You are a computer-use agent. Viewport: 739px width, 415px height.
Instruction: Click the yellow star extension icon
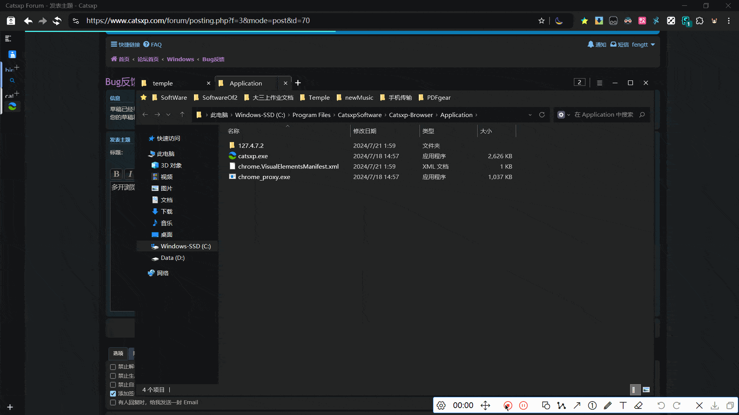tap(584, 21)
